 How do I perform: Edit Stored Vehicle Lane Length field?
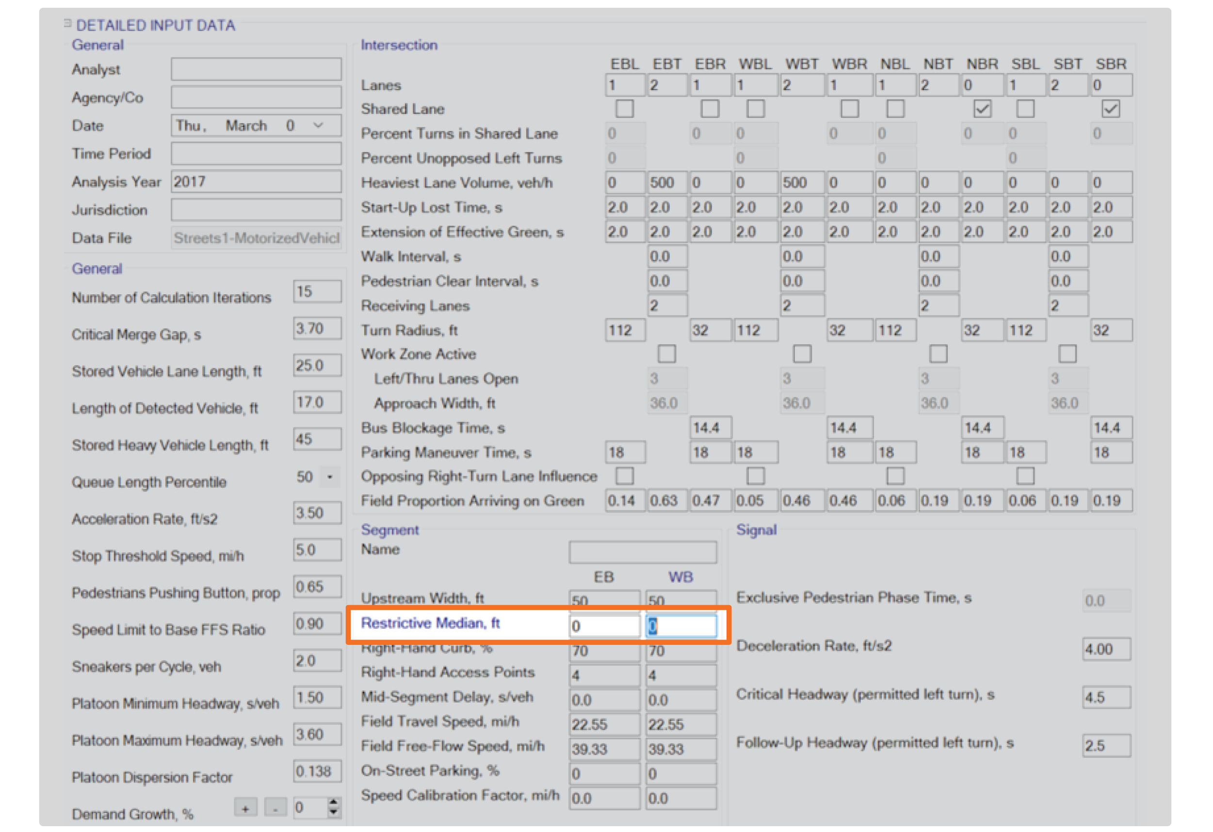coord(317,365)
